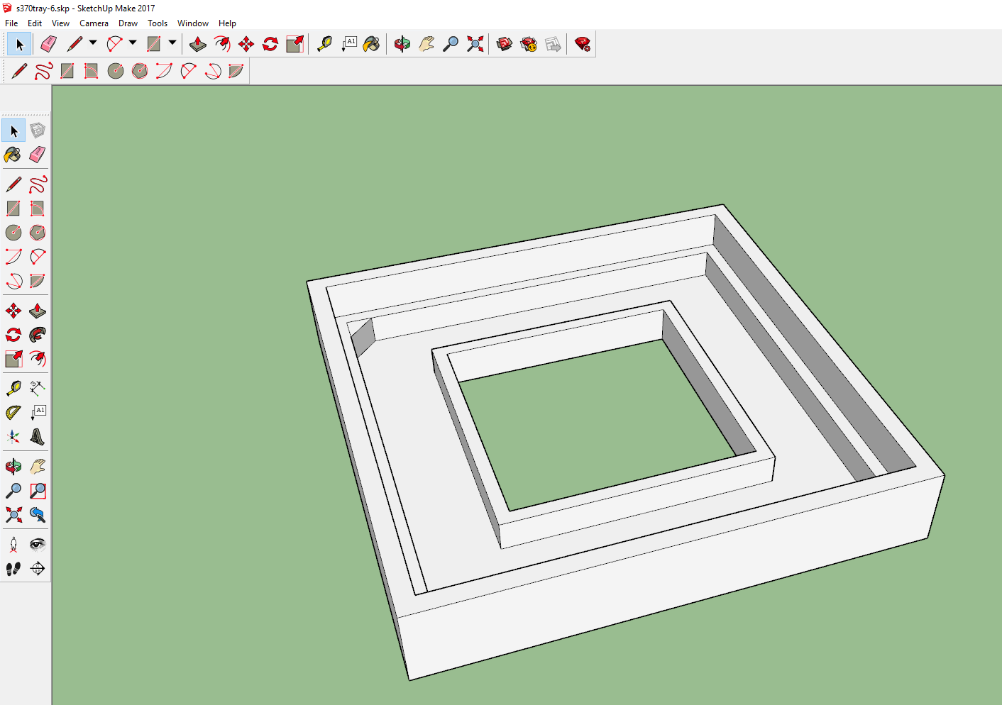
Task: Open the Camera menu
Action: [x=94, y=23]
